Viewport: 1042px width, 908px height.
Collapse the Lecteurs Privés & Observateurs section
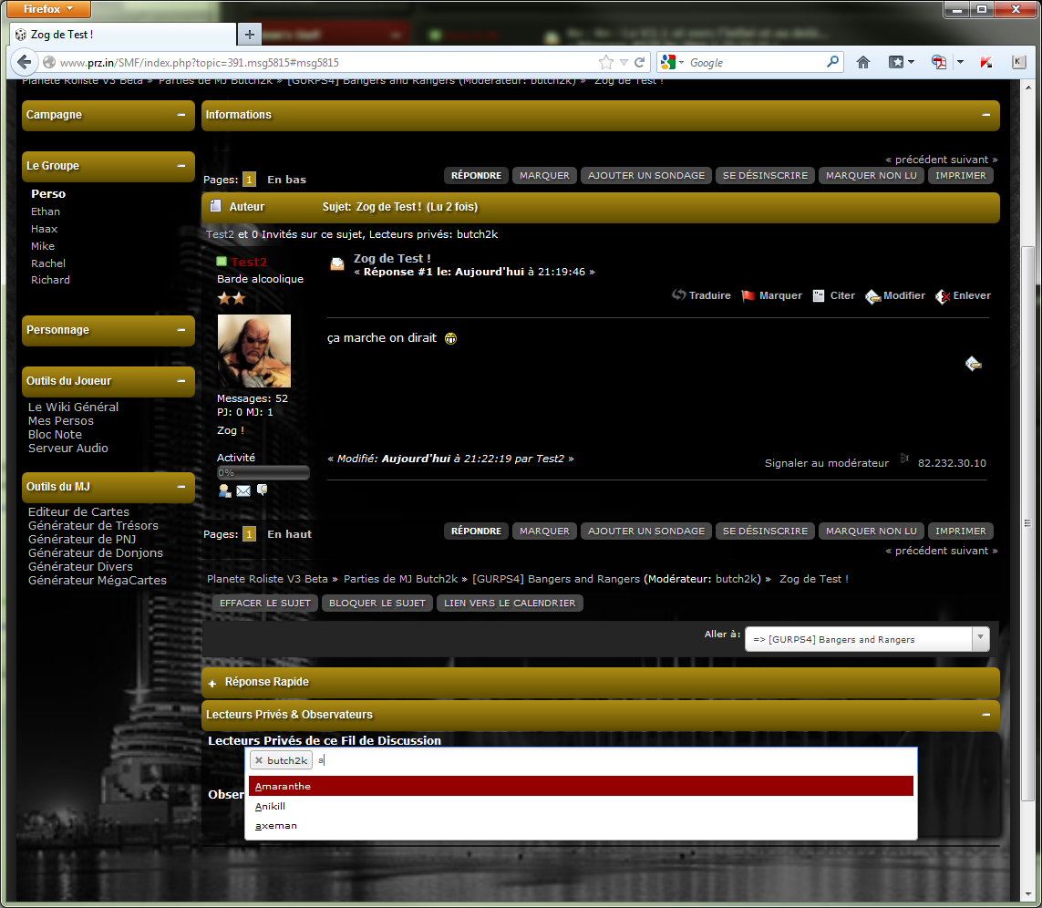985,715
